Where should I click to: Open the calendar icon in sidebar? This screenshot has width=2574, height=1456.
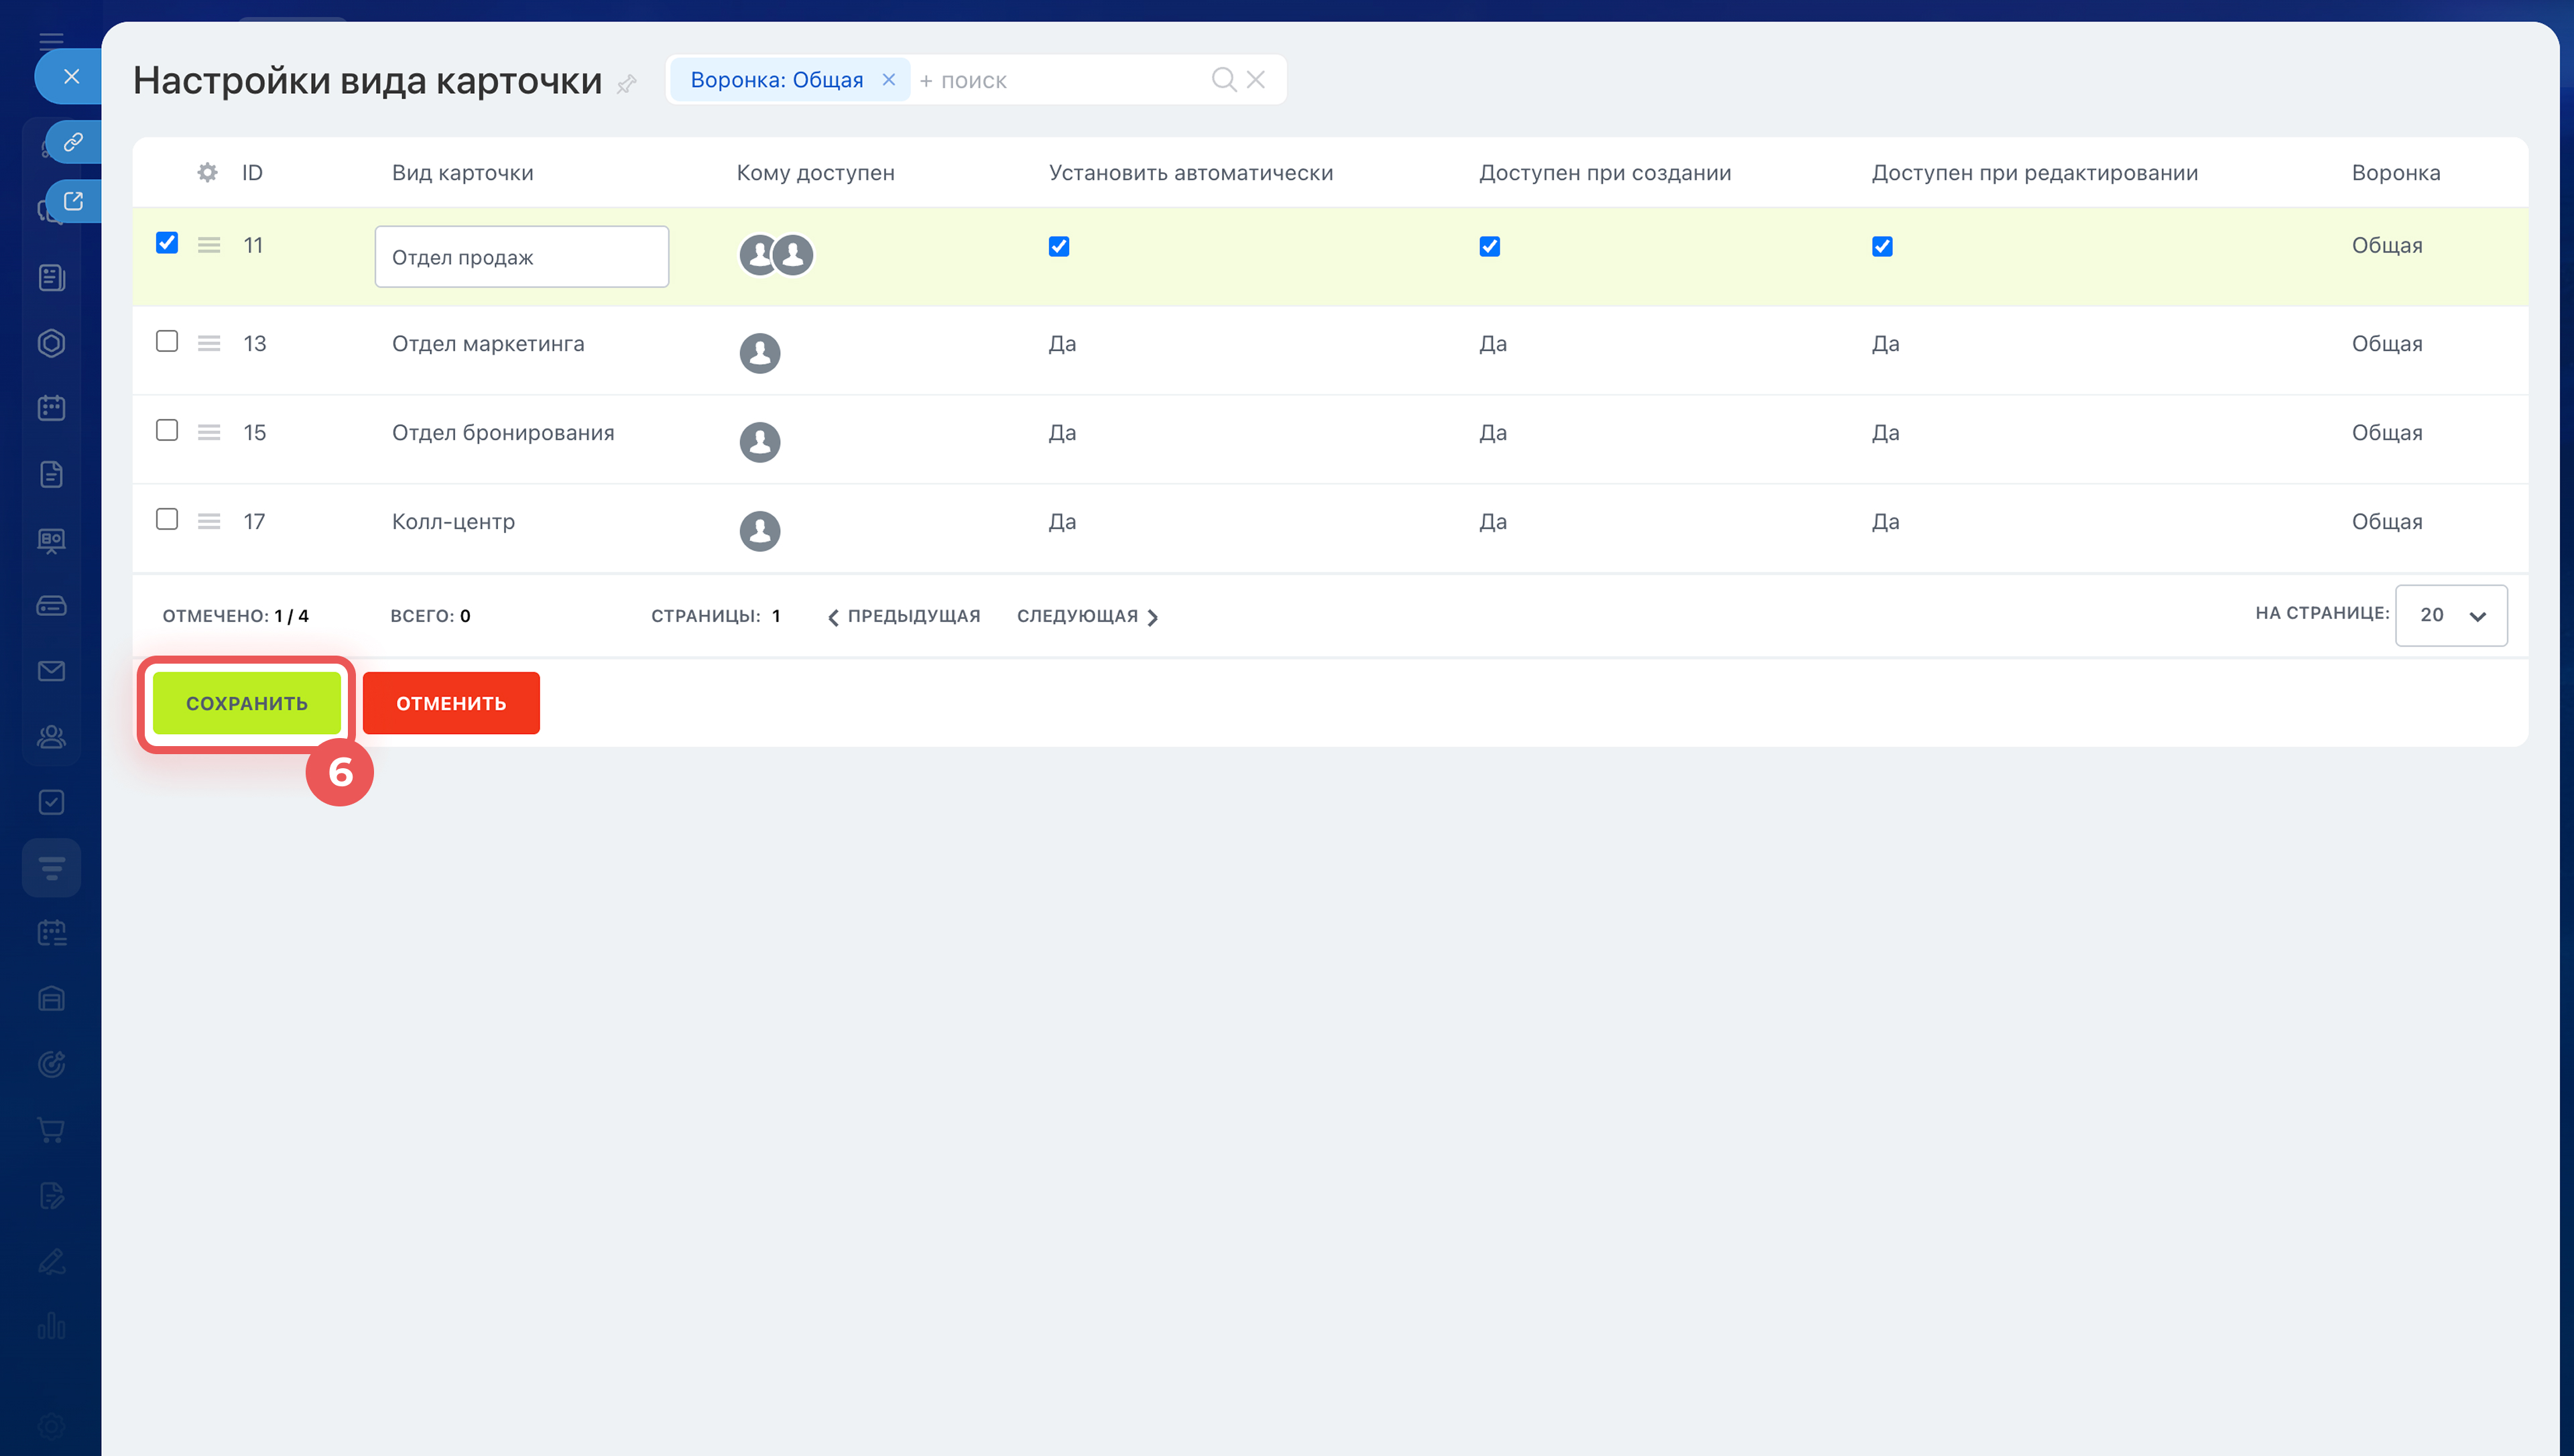pyautogui.click(x=51, y=408)
